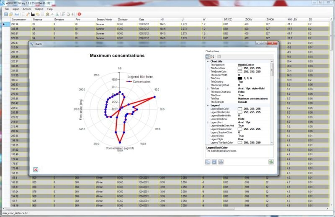Expand the TitleFont property
Viewport: 335px width, 217px height.
pos(207,88)
